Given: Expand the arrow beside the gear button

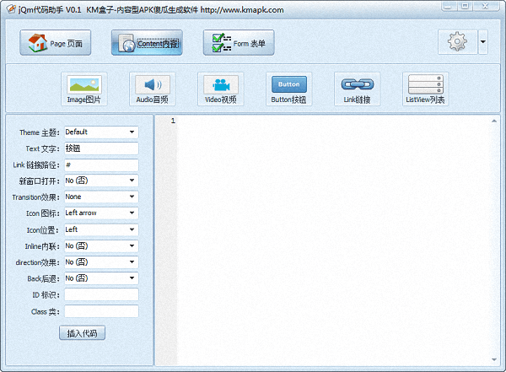Looking at the screenshot, I should (x=482, y=42).
